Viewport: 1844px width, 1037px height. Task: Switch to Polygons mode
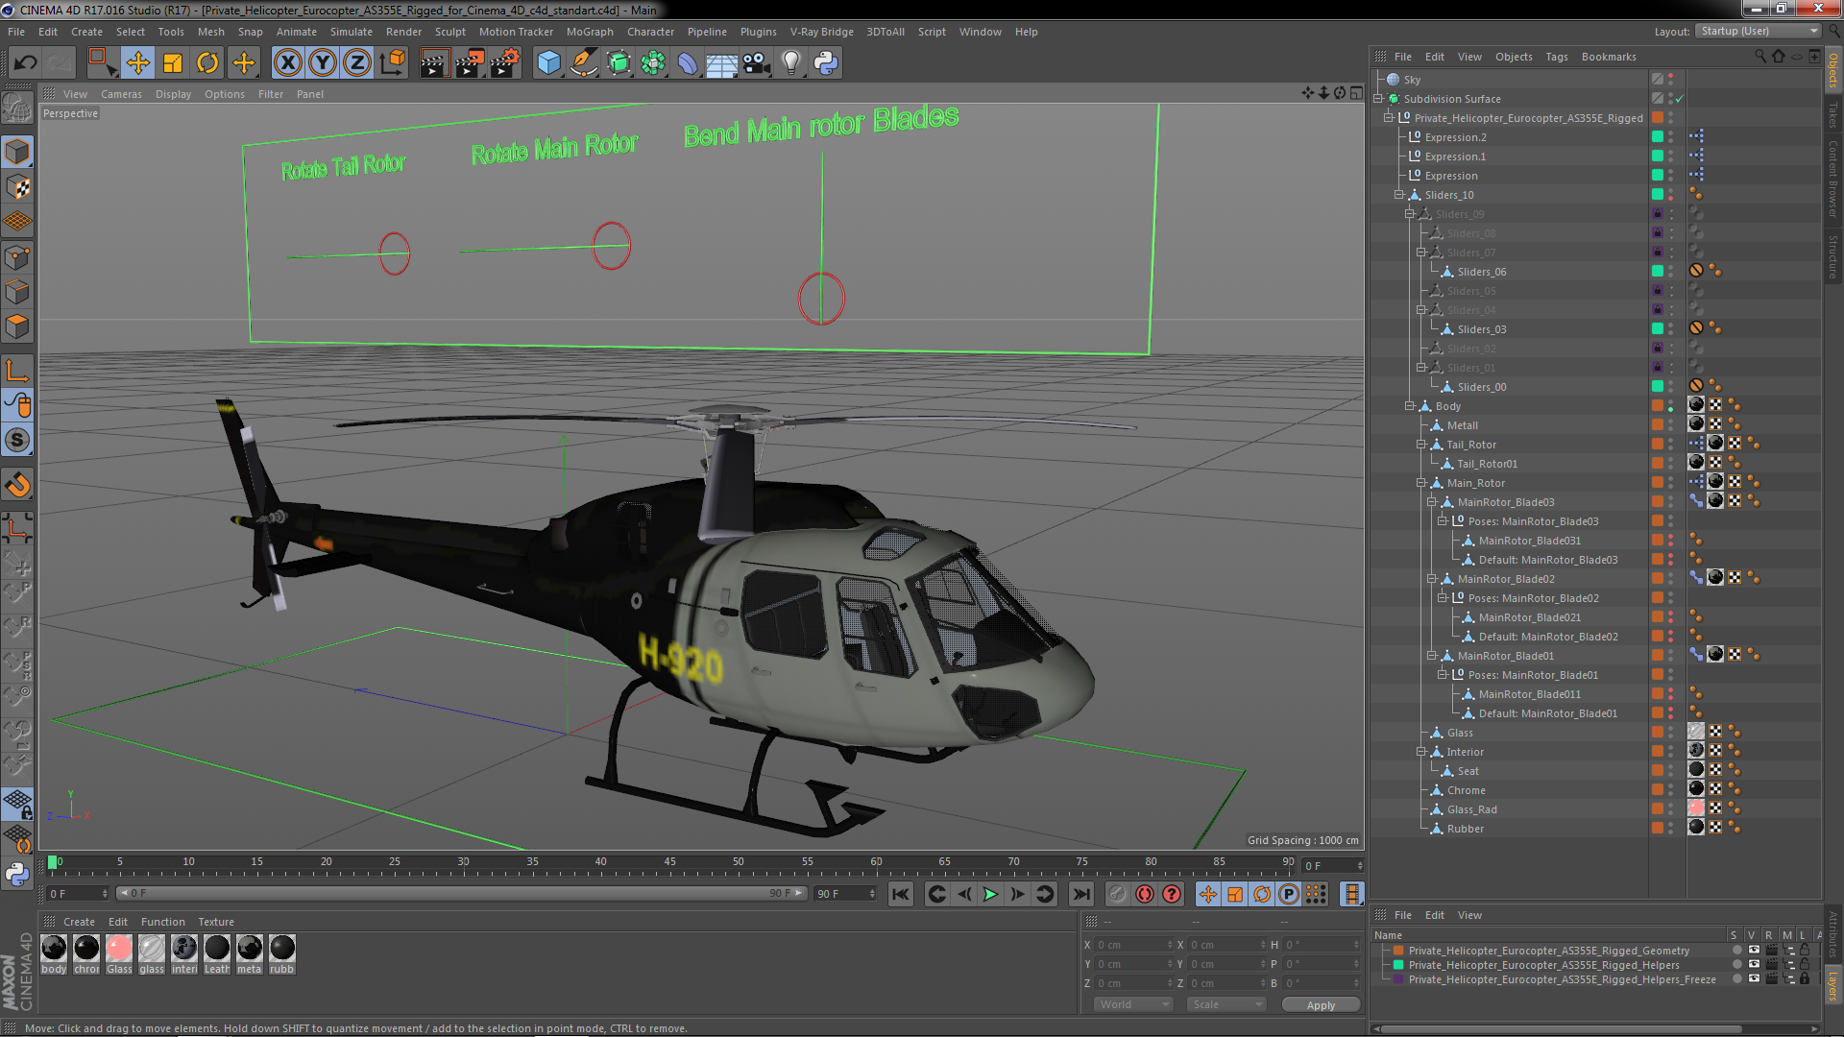[17, 326]
